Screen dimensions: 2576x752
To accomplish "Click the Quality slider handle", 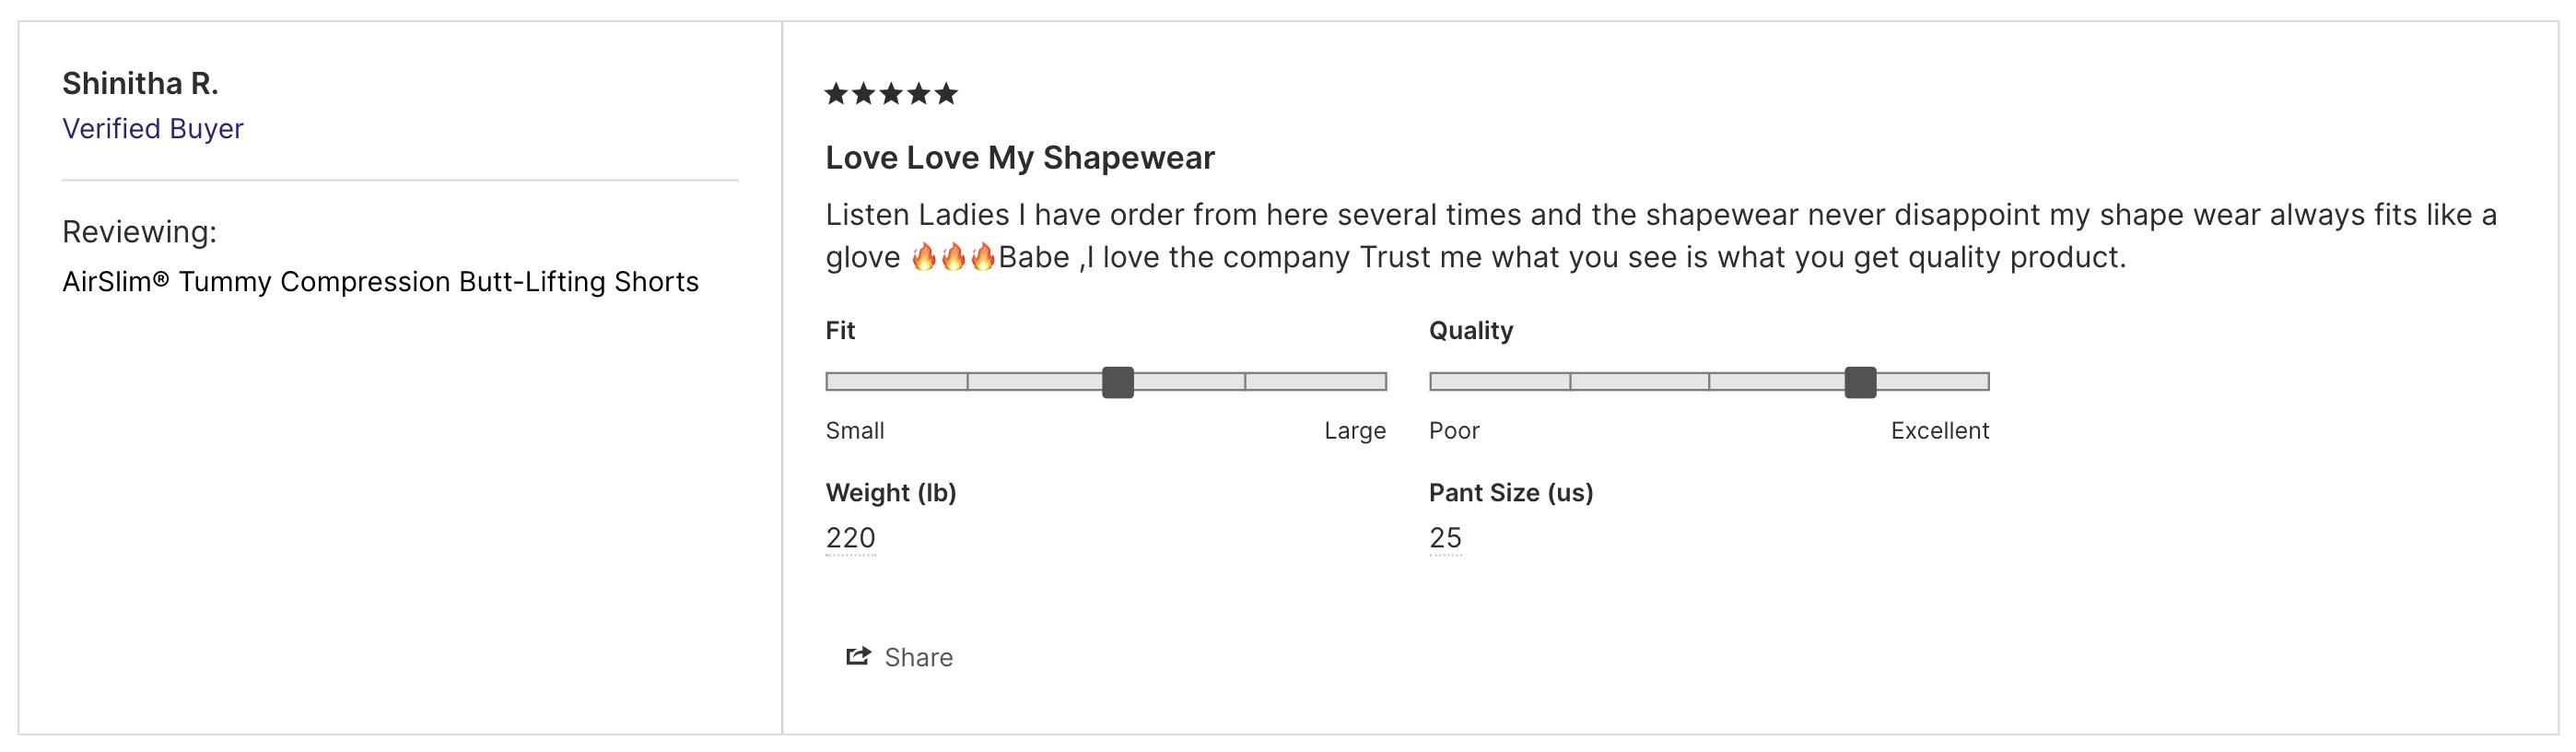I will (1860, 382).
